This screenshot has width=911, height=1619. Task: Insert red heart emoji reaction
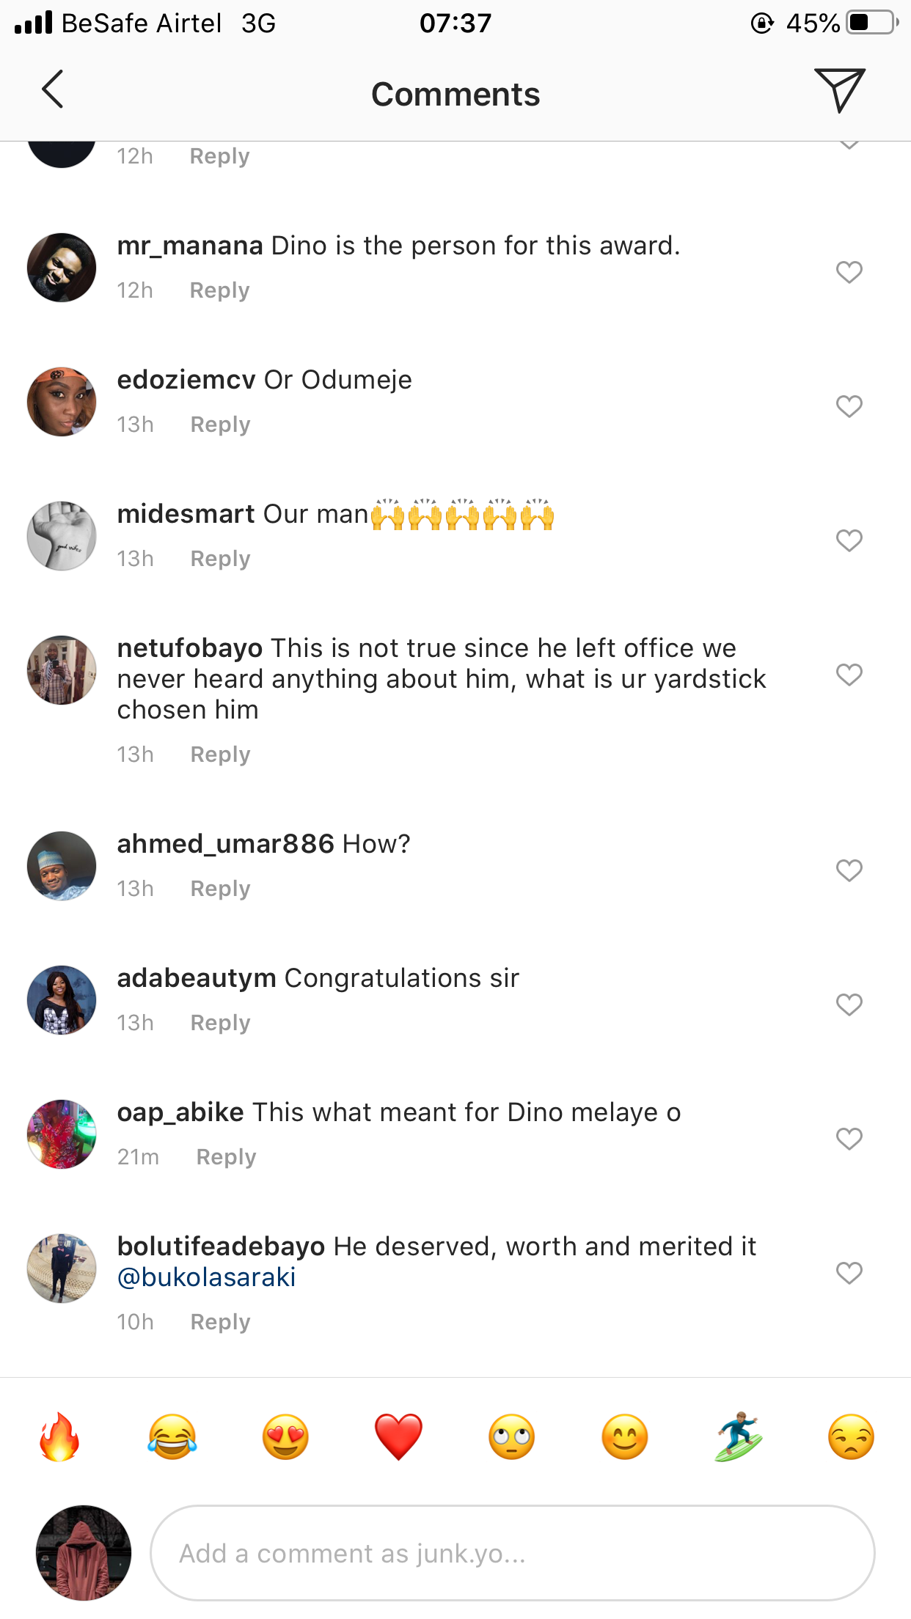click(398, 1437)
